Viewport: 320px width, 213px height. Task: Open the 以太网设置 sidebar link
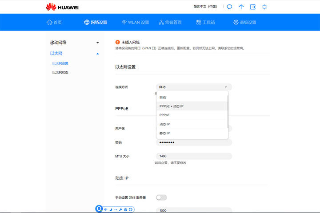[x=60, y=63]
